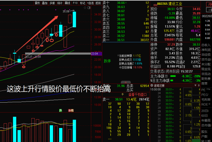This screenshot has width=212, height=142.
Task: Click the lightning bolt quick trade icon
Action: pyautogui.click(x=123, y=95)
